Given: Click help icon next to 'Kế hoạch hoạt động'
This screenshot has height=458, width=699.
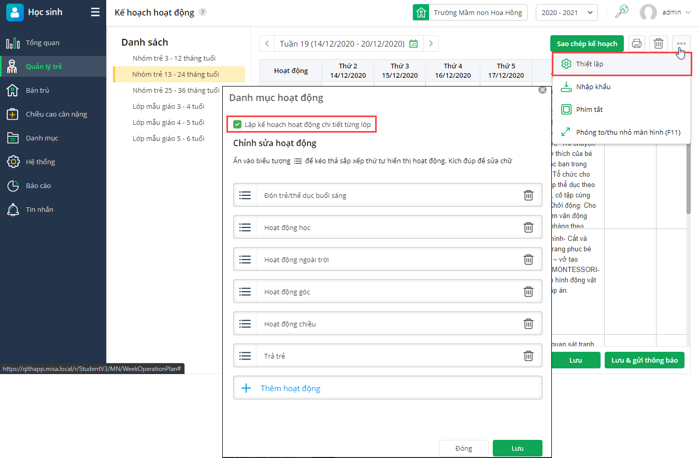Looking at the screenshot, I should 203,12.
